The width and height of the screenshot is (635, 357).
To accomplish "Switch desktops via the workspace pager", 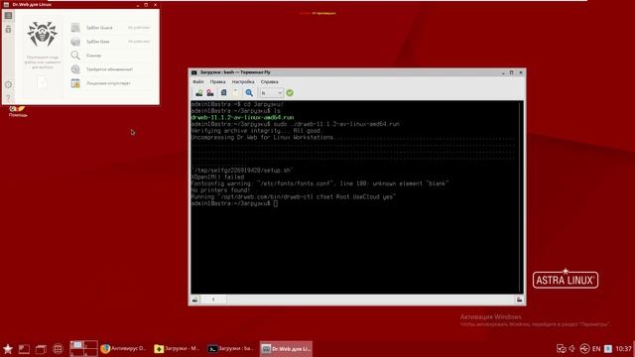I will [x=83, y=348].
